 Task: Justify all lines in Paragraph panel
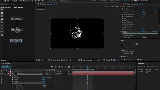(x=157, y=66)
